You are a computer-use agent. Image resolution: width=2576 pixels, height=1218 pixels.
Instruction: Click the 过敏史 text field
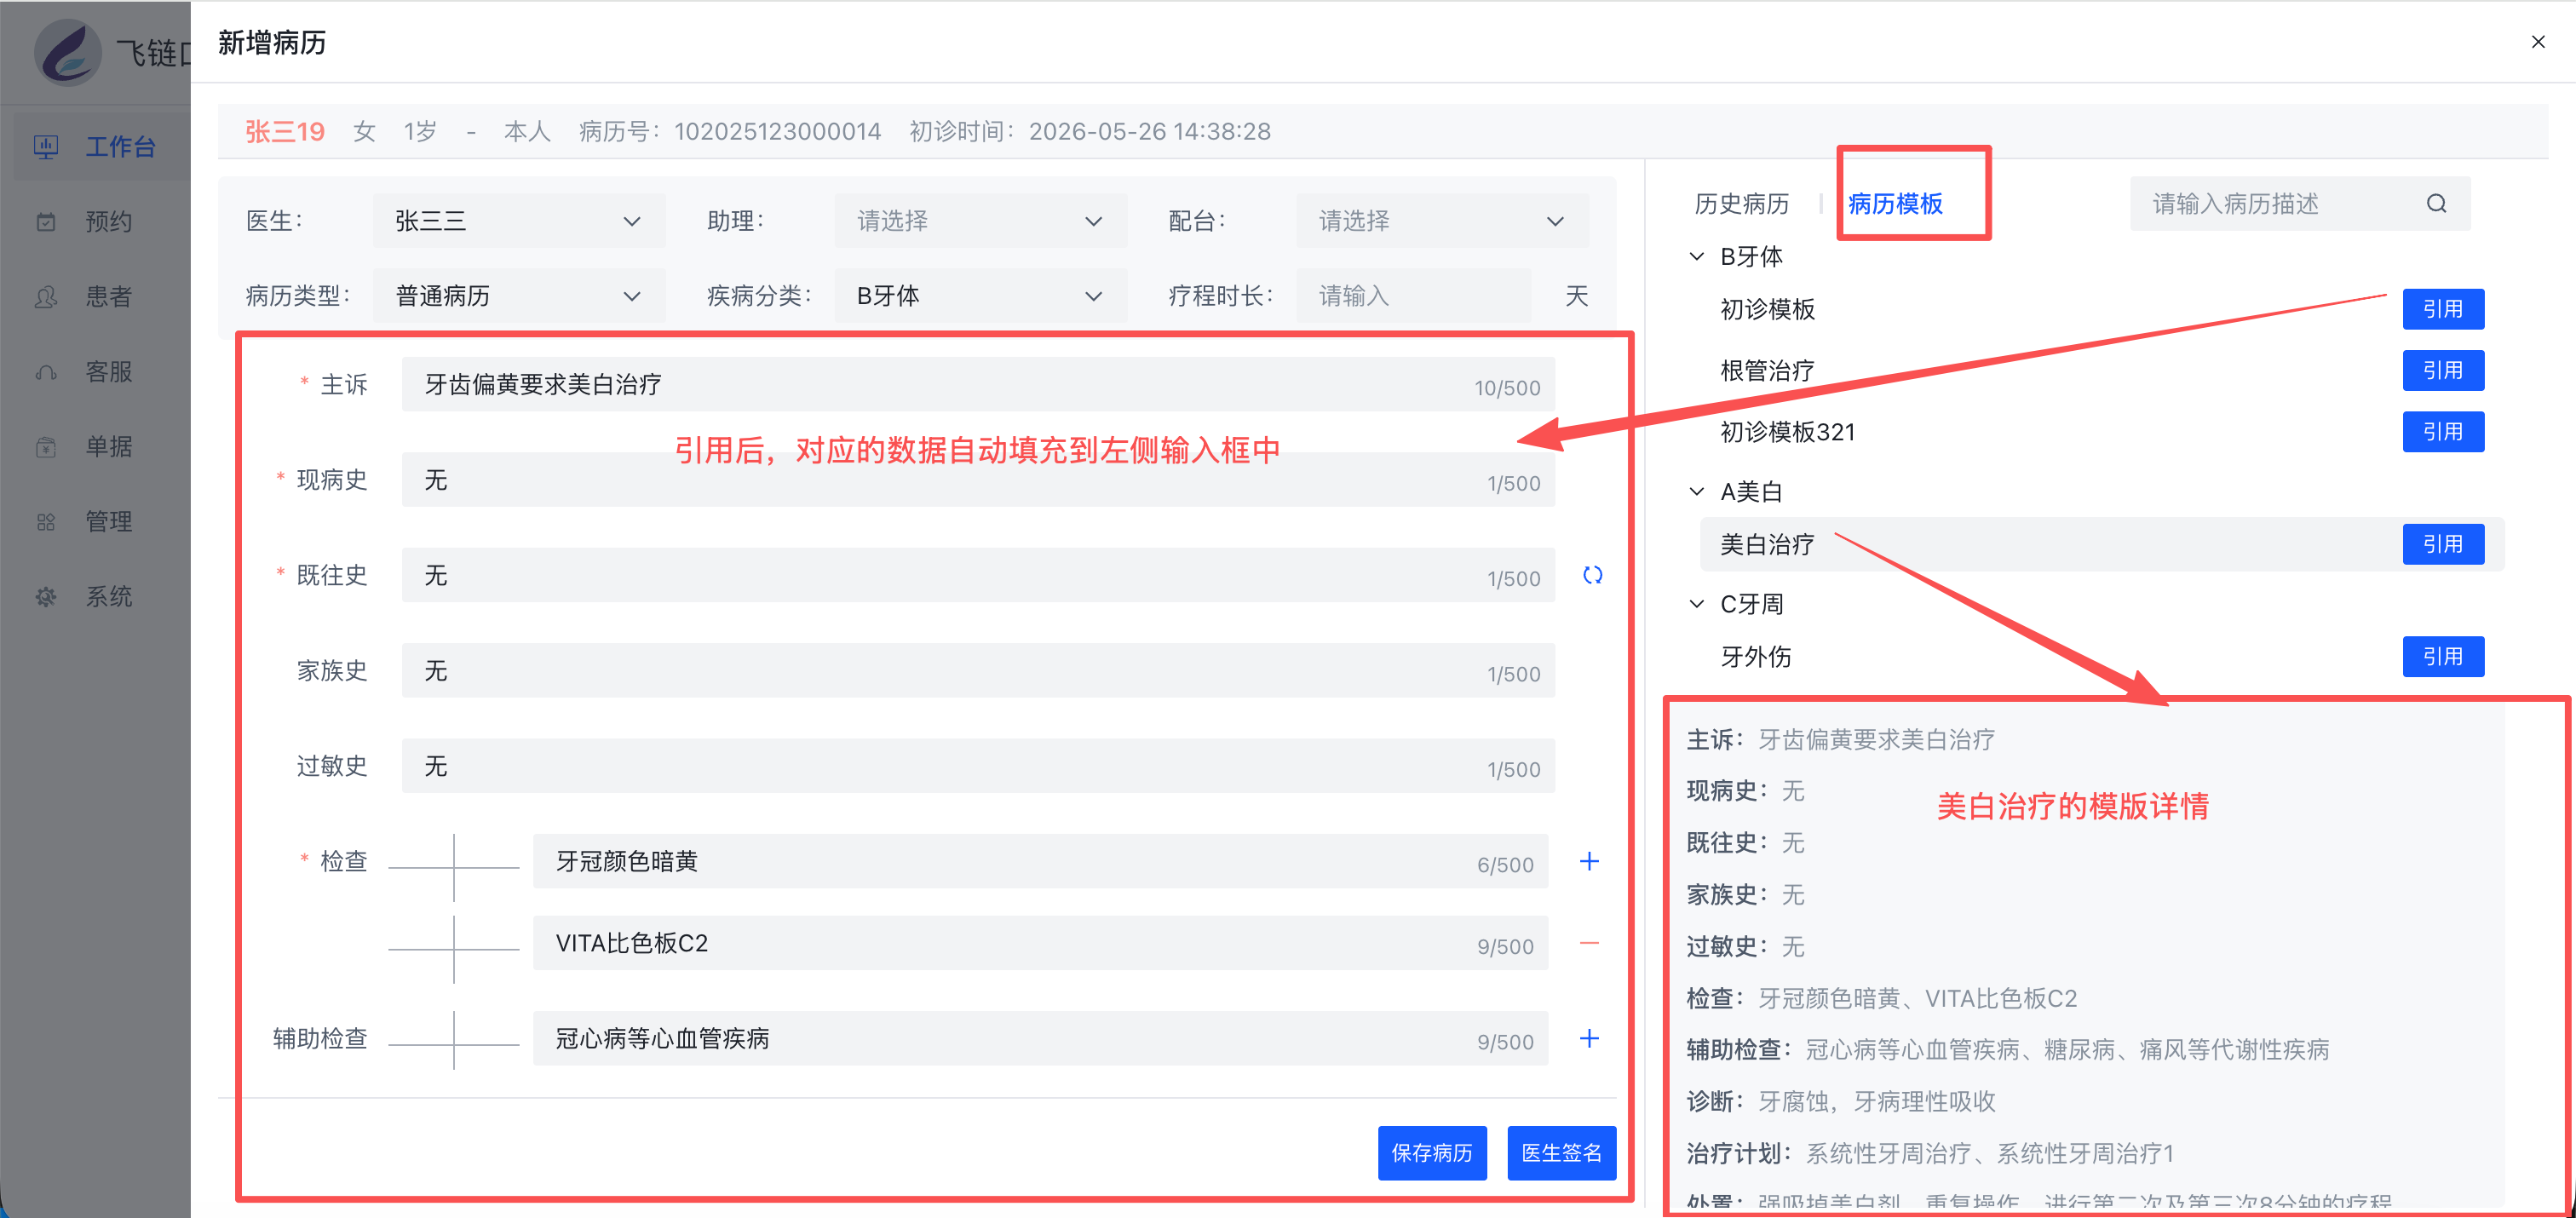pos(978,766)
